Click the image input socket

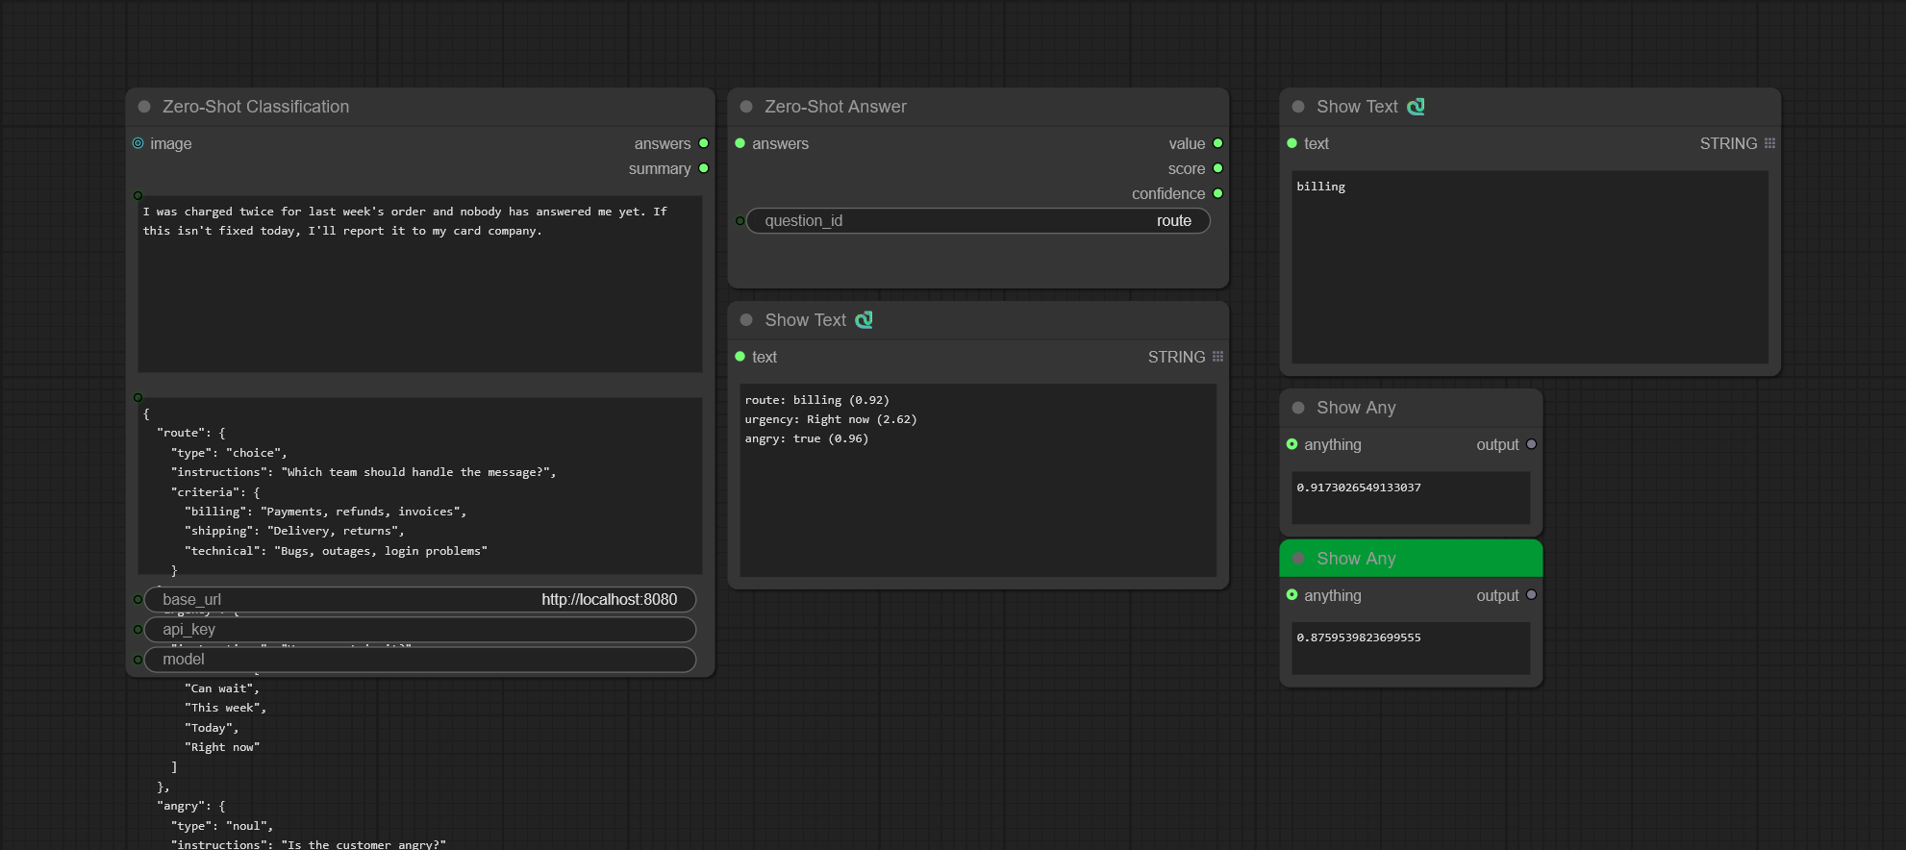(x=138, y=143)
